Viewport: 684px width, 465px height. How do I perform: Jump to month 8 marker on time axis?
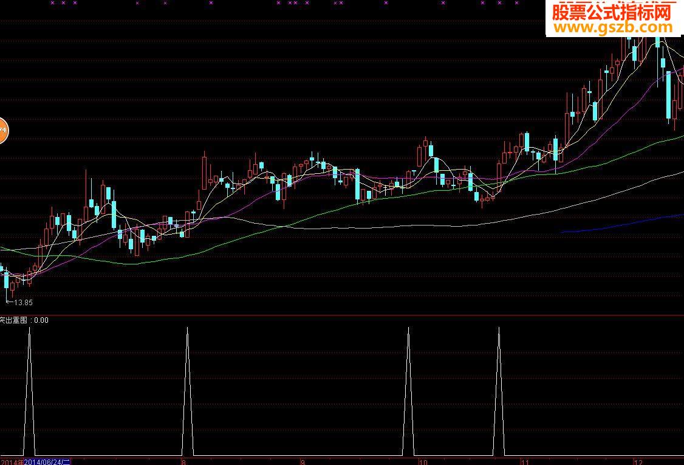coord(183,462)
